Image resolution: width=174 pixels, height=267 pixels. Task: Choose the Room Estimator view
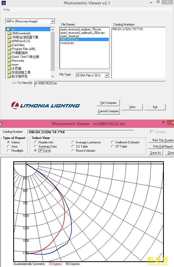73,151
